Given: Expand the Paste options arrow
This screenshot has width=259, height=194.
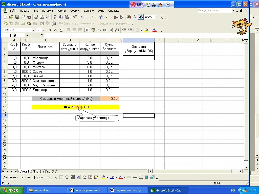Looking at the screenshot, I should 71,17.
